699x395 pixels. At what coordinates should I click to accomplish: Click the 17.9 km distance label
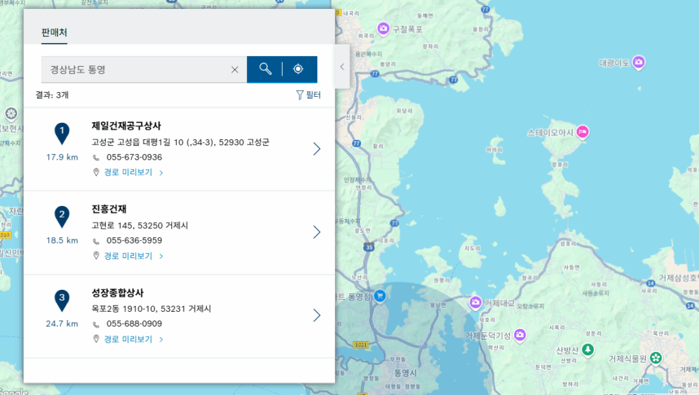pos(62,157)
